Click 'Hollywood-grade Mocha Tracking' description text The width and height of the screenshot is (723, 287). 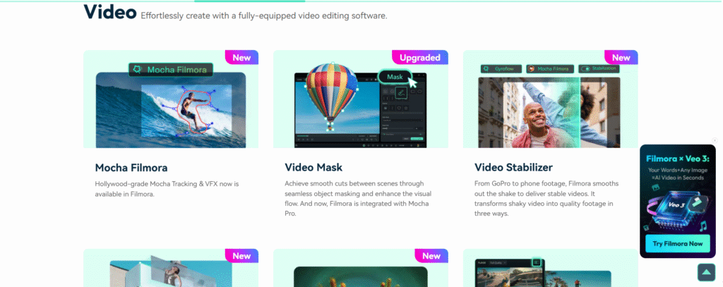[x=167, y=189]
